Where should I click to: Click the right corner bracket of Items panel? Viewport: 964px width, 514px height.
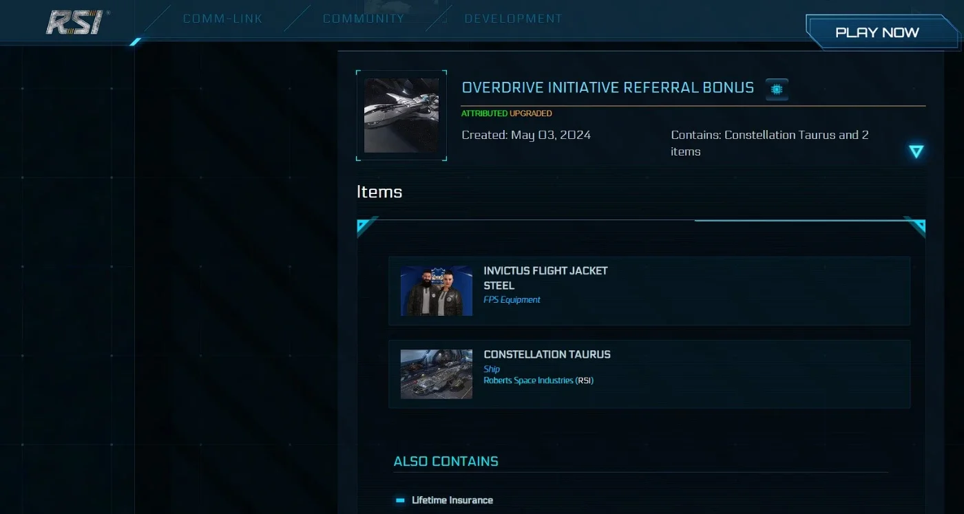[x=914, y=226]
